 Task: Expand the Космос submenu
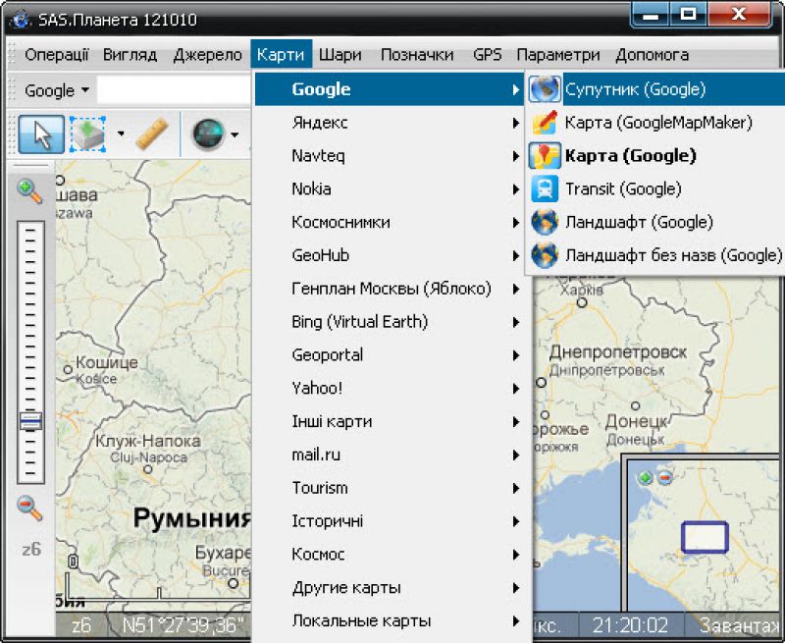(390, 555)
